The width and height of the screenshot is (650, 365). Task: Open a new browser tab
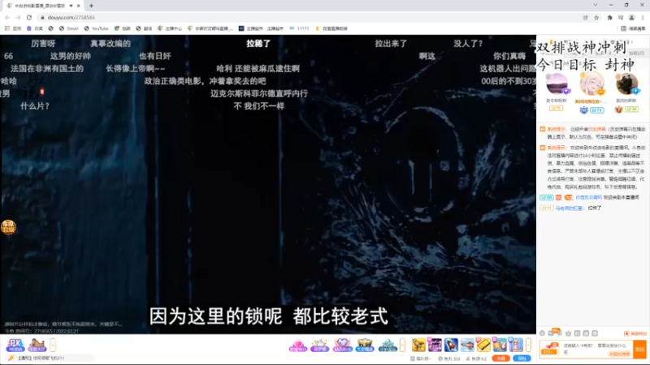coord(91,6)
